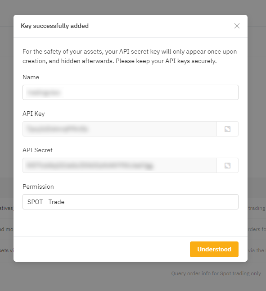Image resolution: width=266 pixels, height=291 pixels.
Task: Click the Key successfully added title
Action: pos(54,26)
